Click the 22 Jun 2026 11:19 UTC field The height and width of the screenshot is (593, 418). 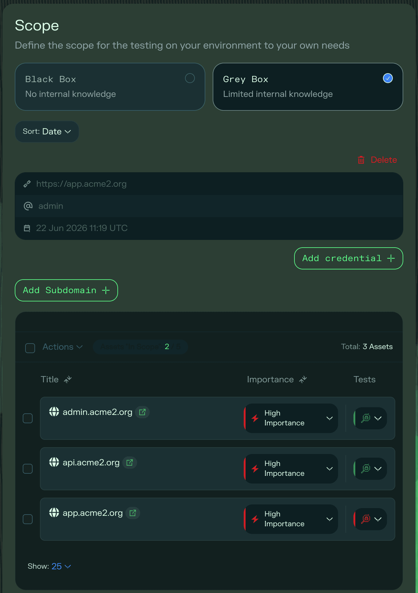(209, 228)
